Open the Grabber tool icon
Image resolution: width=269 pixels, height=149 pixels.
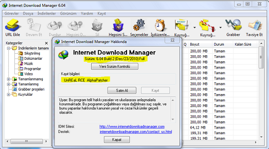point(234,25)
